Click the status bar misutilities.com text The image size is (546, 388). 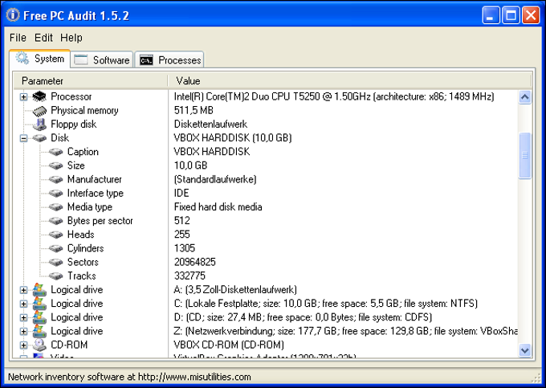tap(129, 377)
